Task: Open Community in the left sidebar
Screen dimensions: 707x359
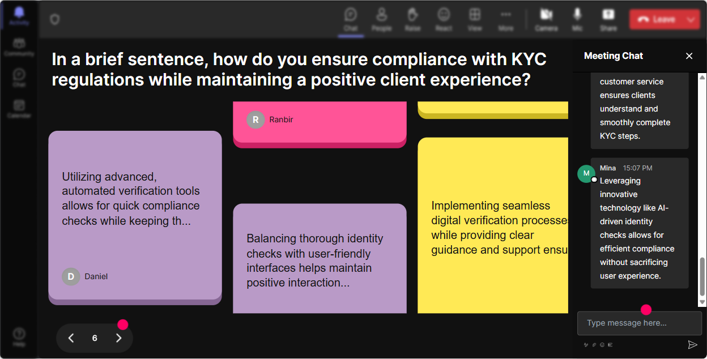Action: tap(19, 48)
